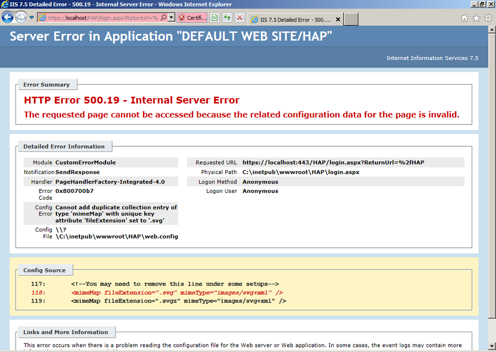The width and height of the screenshot is (496, 352).
Task: Expand the address bar autocomplete dropdown
Action: tap(171, 18)
